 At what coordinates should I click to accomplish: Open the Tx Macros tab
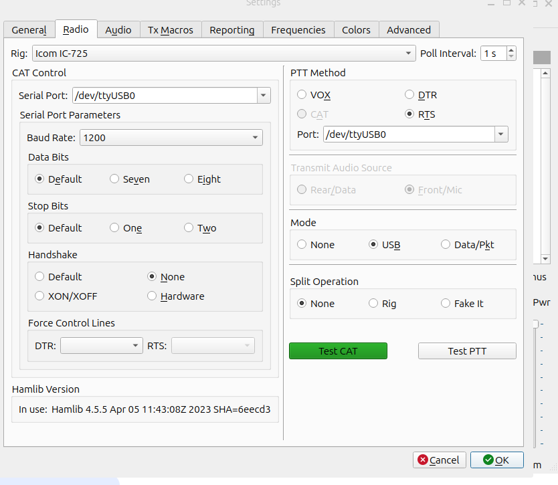tap(170, 30)
